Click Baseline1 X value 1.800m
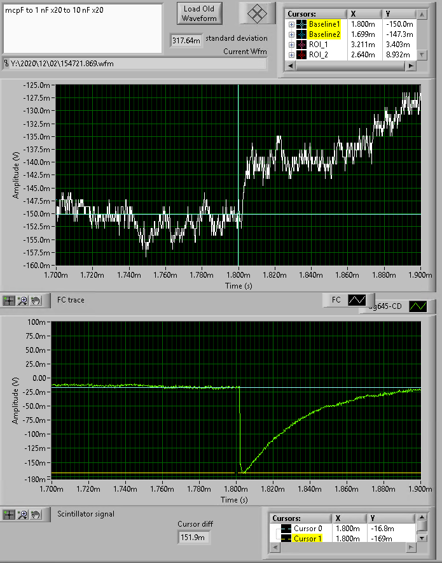The image size is (442, 563). click(363, 24)
